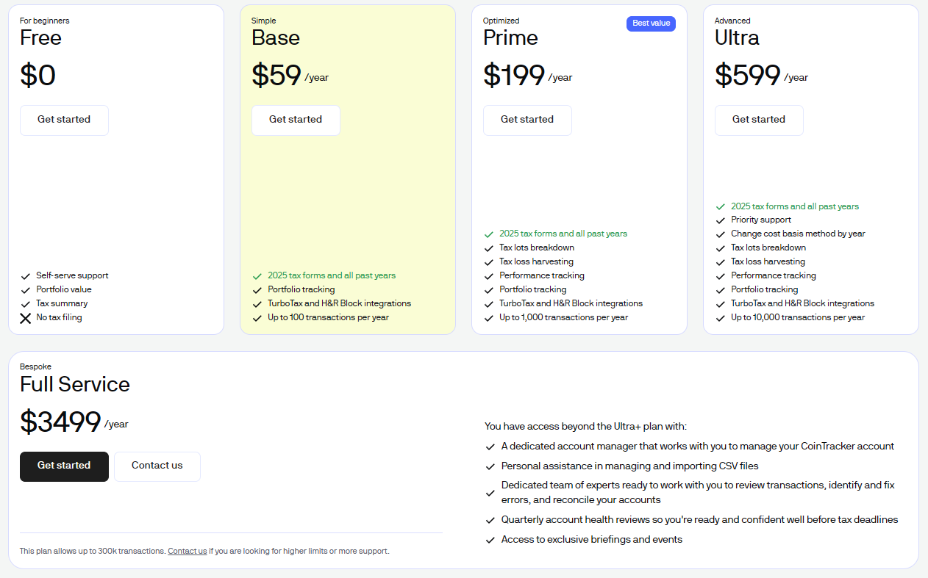Click Get started on the Prime plan
928x578 pixels.
(x=527, y=120)
